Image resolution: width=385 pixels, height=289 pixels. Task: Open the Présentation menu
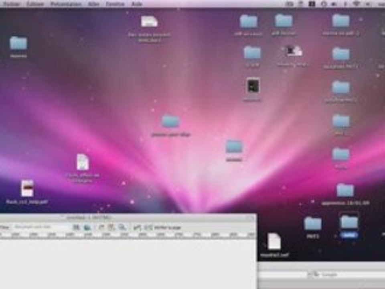(65, 4)
